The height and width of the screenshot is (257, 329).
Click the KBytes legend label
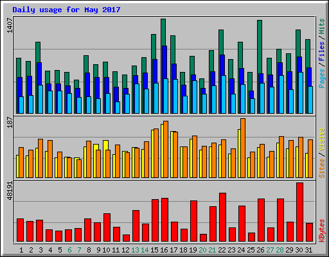[x=321, y=231]
